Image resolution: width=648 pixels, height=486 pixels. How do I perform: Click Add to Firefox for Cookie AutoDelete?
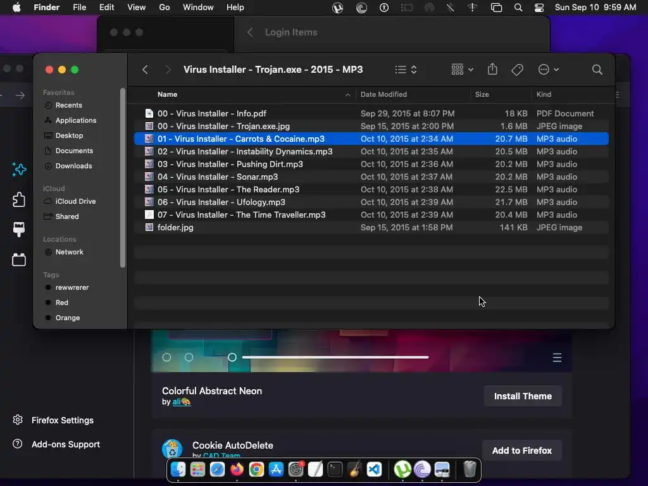522,451
